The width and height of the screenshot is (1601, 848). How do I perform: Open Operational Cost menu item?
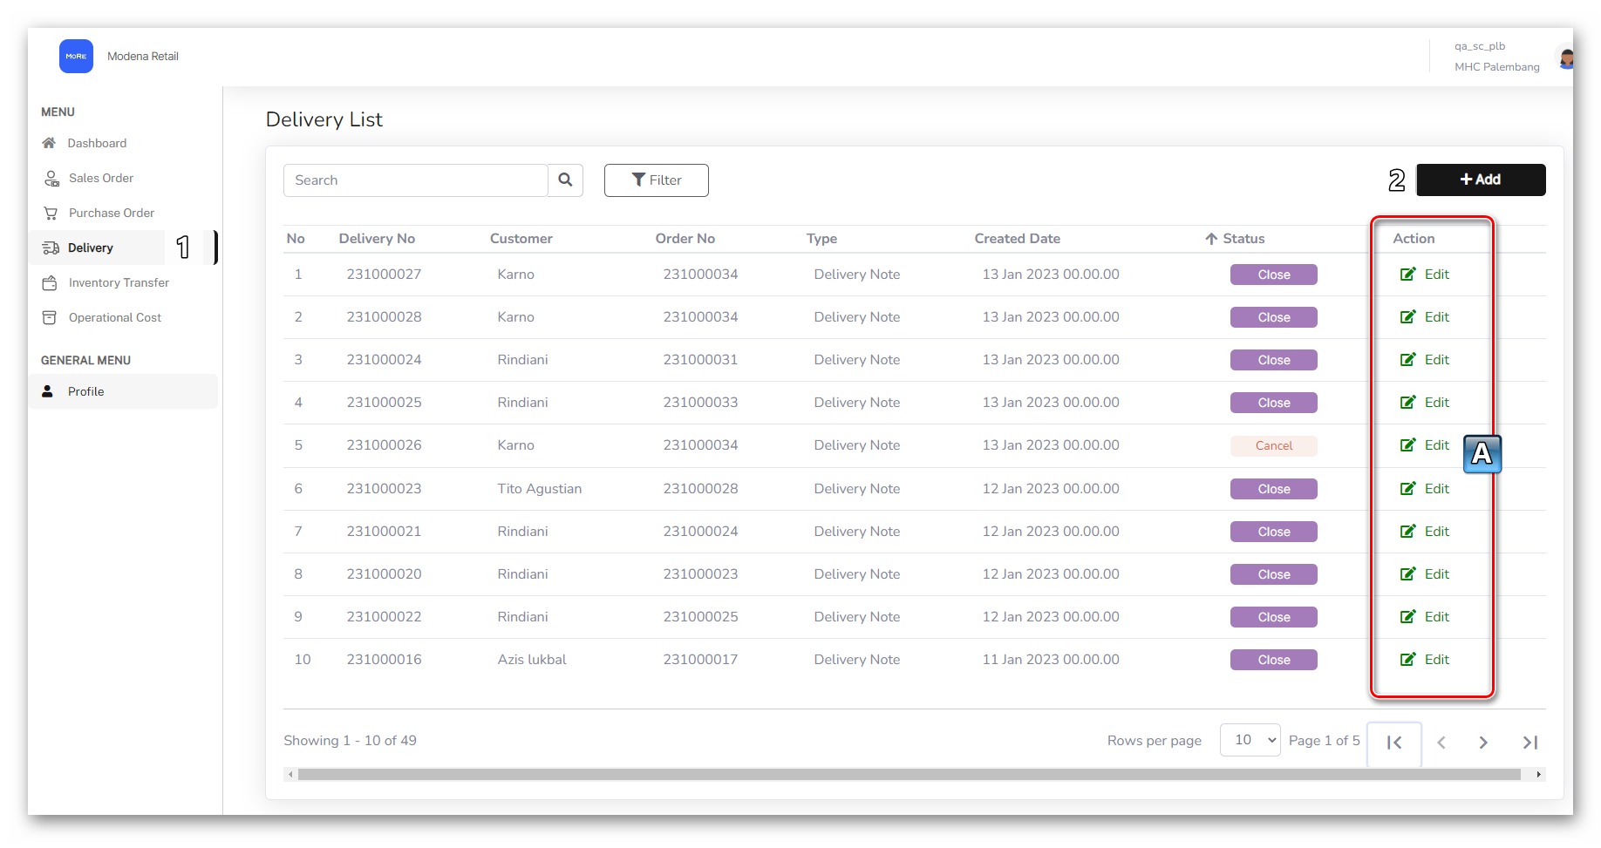tap(114, 317)
